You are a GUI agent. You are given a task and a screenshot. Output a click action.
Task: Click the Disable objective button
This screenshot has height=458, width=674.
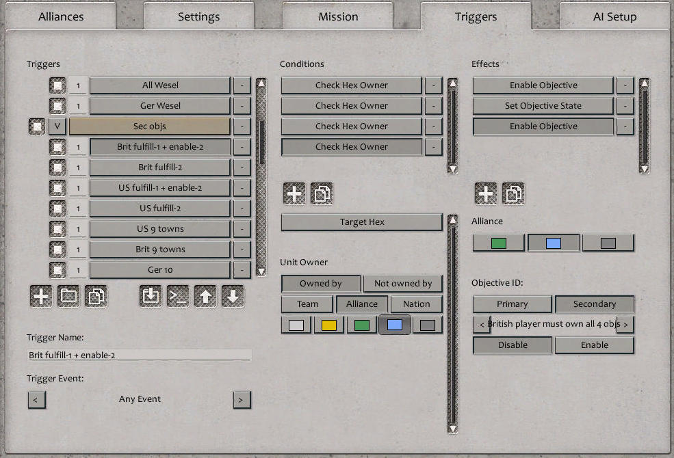click(513, 345)
